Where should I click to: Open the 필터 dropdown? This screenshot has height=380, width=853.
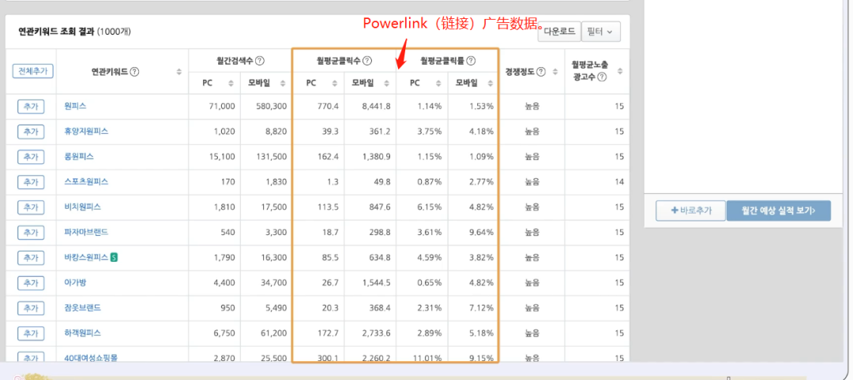coord(600,32)
